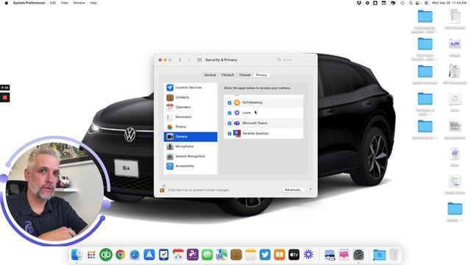The width and height of the screenshot is (471, 265).
Task: Click the Parallels Desktop app row
Action: (263, 133)
